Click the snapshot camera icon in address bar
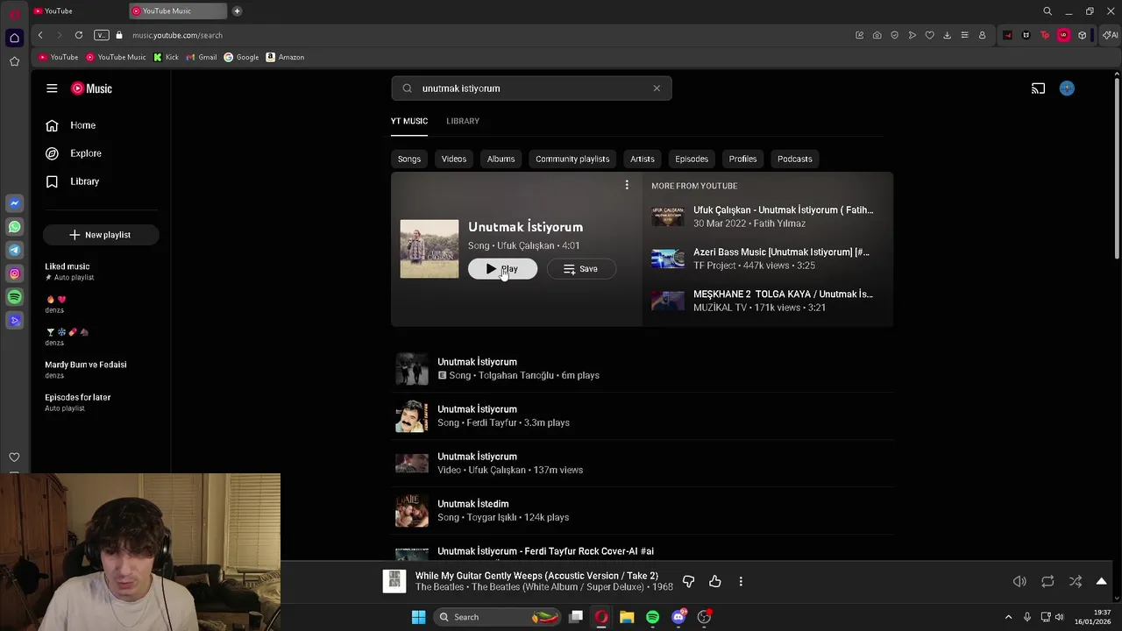This screenshot has height=631, width=1122. tap(877, 35)
